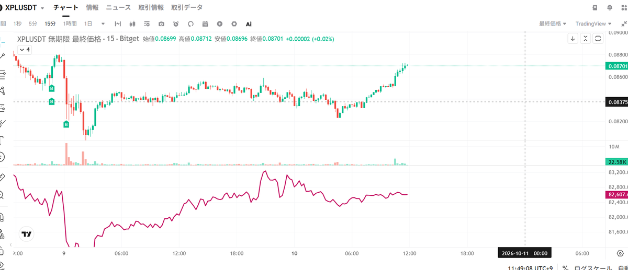Viewport: 628px width, 270px height.
Task: Select the brush drawing tool
Action: tap(2, 123)
